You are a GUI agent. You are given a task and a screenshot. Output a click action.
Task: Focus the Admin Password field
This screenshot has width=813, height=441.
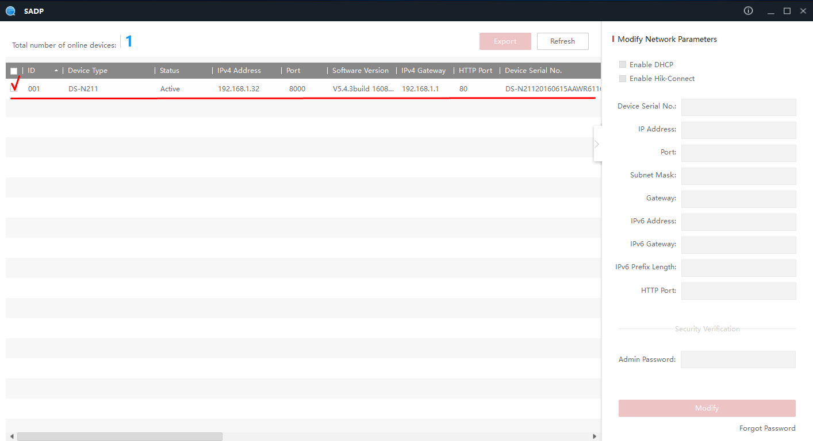coord(738,359)
